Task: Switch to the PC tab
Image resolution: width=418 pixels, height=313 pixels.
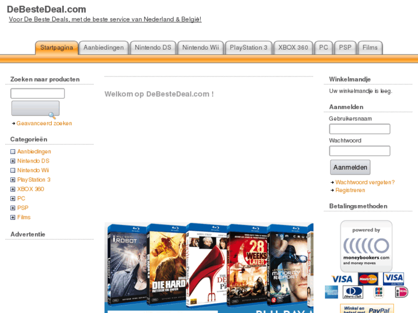Action: [x=324, y=48]
